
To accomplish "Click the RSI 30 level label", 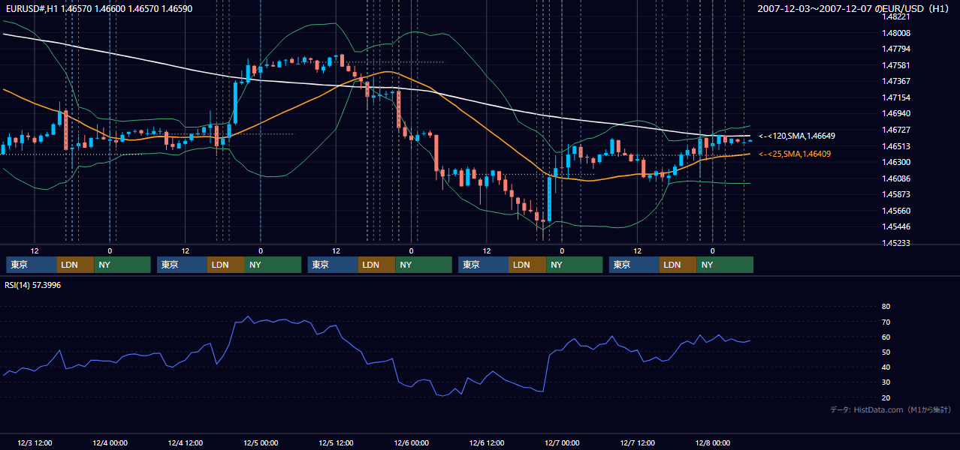I will (886, 382).
